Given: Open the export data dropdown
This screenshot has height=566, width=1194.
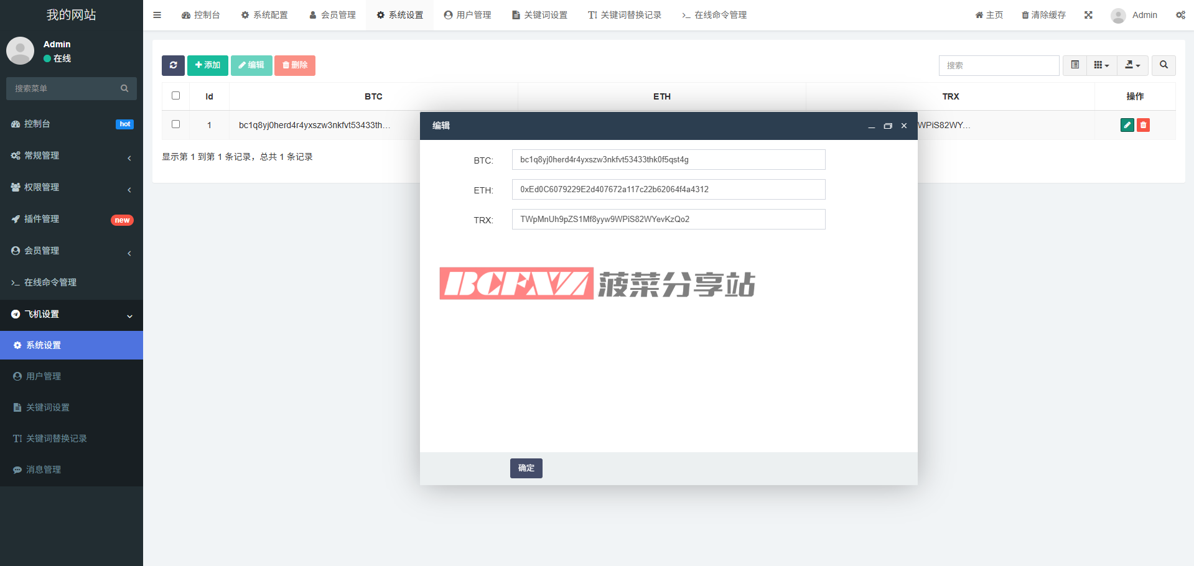Looking at the screenshot, I should [x=1132, y=65].
